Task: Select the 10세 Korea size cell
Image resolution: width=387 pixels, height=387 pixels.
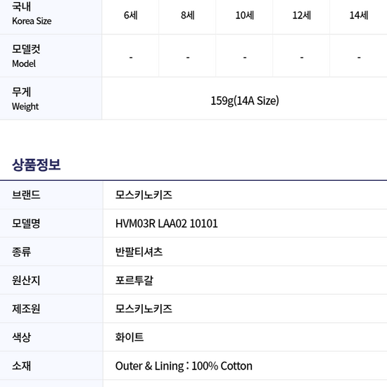Action: click(x=245, y=15)
